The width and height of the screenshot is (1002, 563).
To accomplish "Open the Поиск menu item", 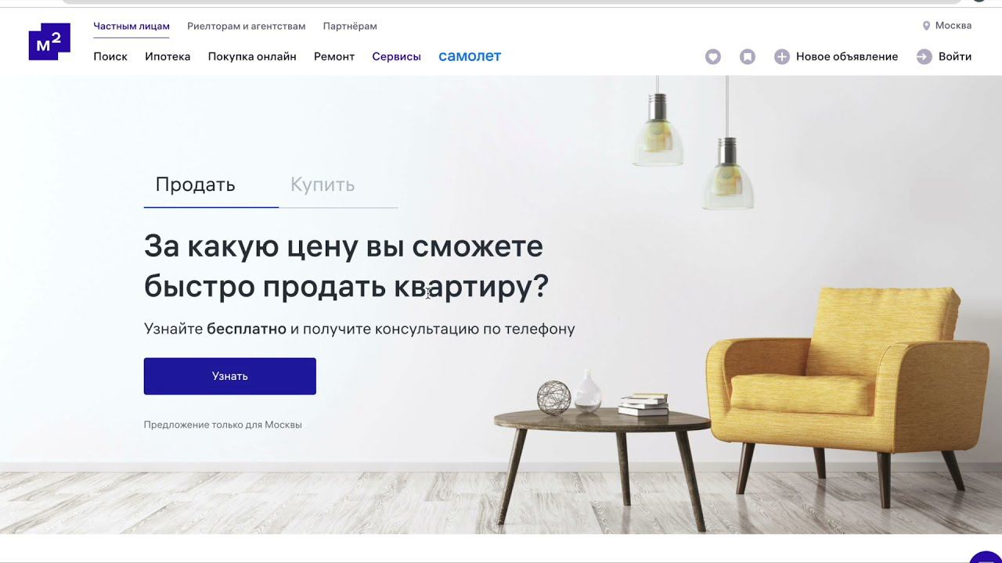I will coord(110,56).
